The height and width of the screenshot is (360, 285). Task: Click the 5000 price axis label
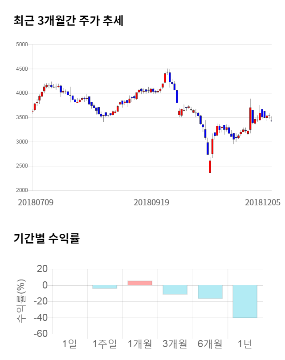coord(21,44)
